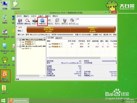Click the Windows Start button

coord(3,101)
